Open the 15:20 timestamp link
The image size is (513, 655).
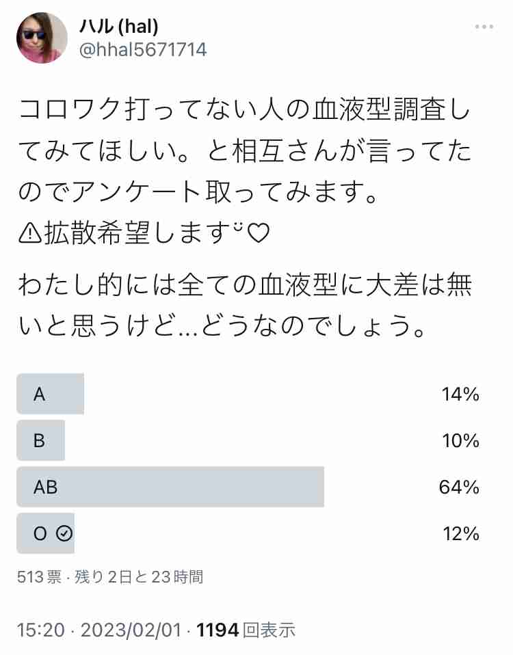click(40, 630)
